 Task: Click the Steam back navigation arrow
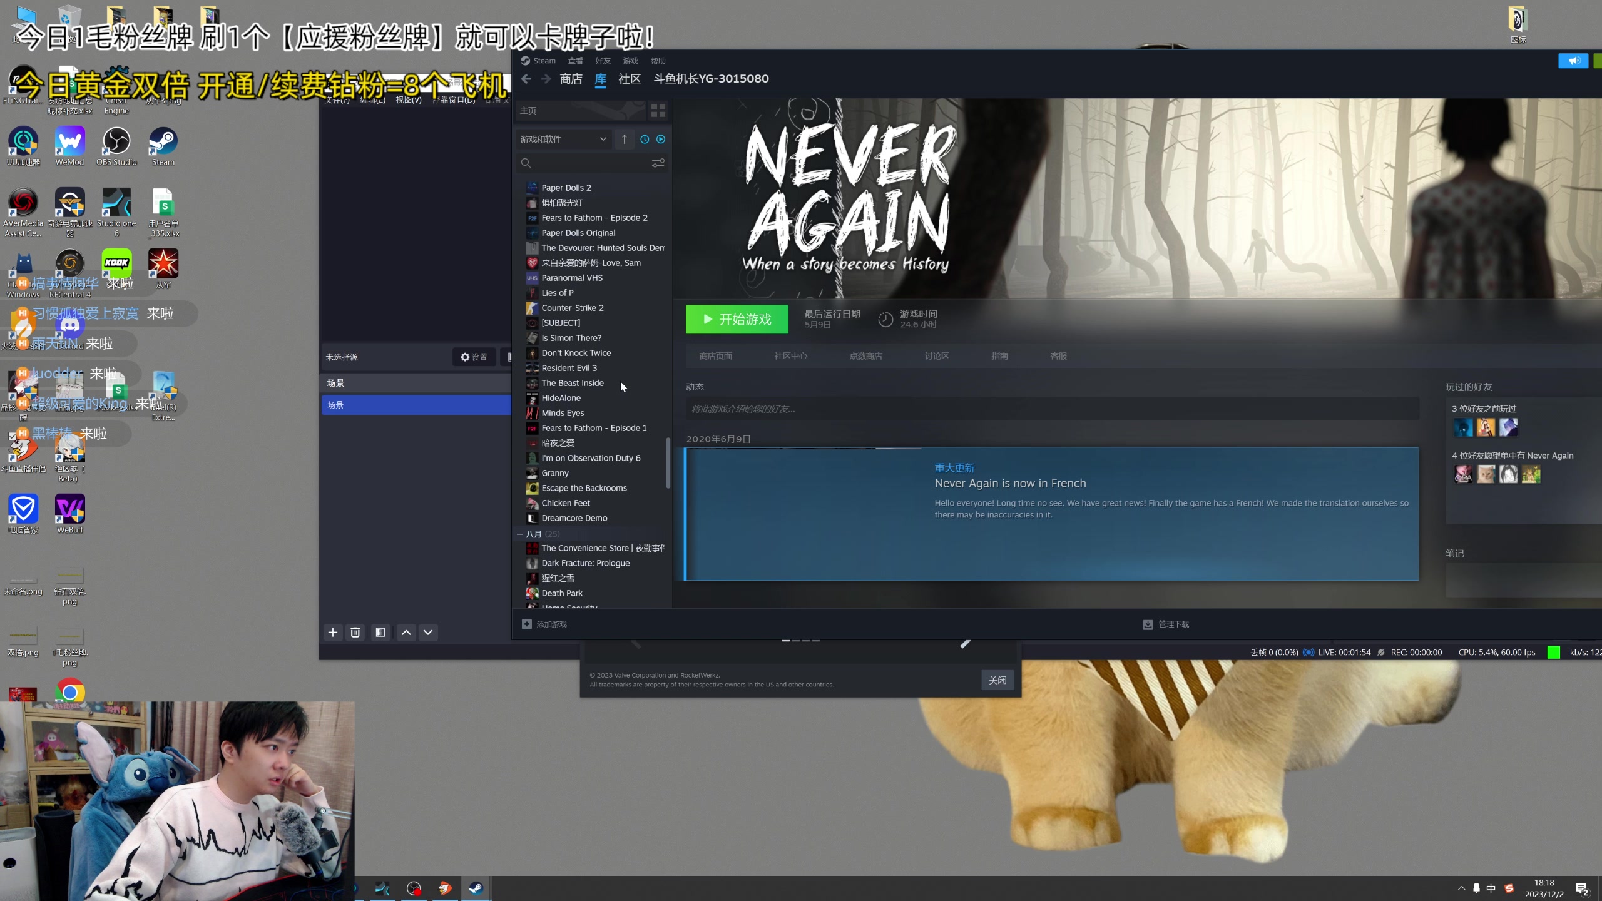coord(526,79)
